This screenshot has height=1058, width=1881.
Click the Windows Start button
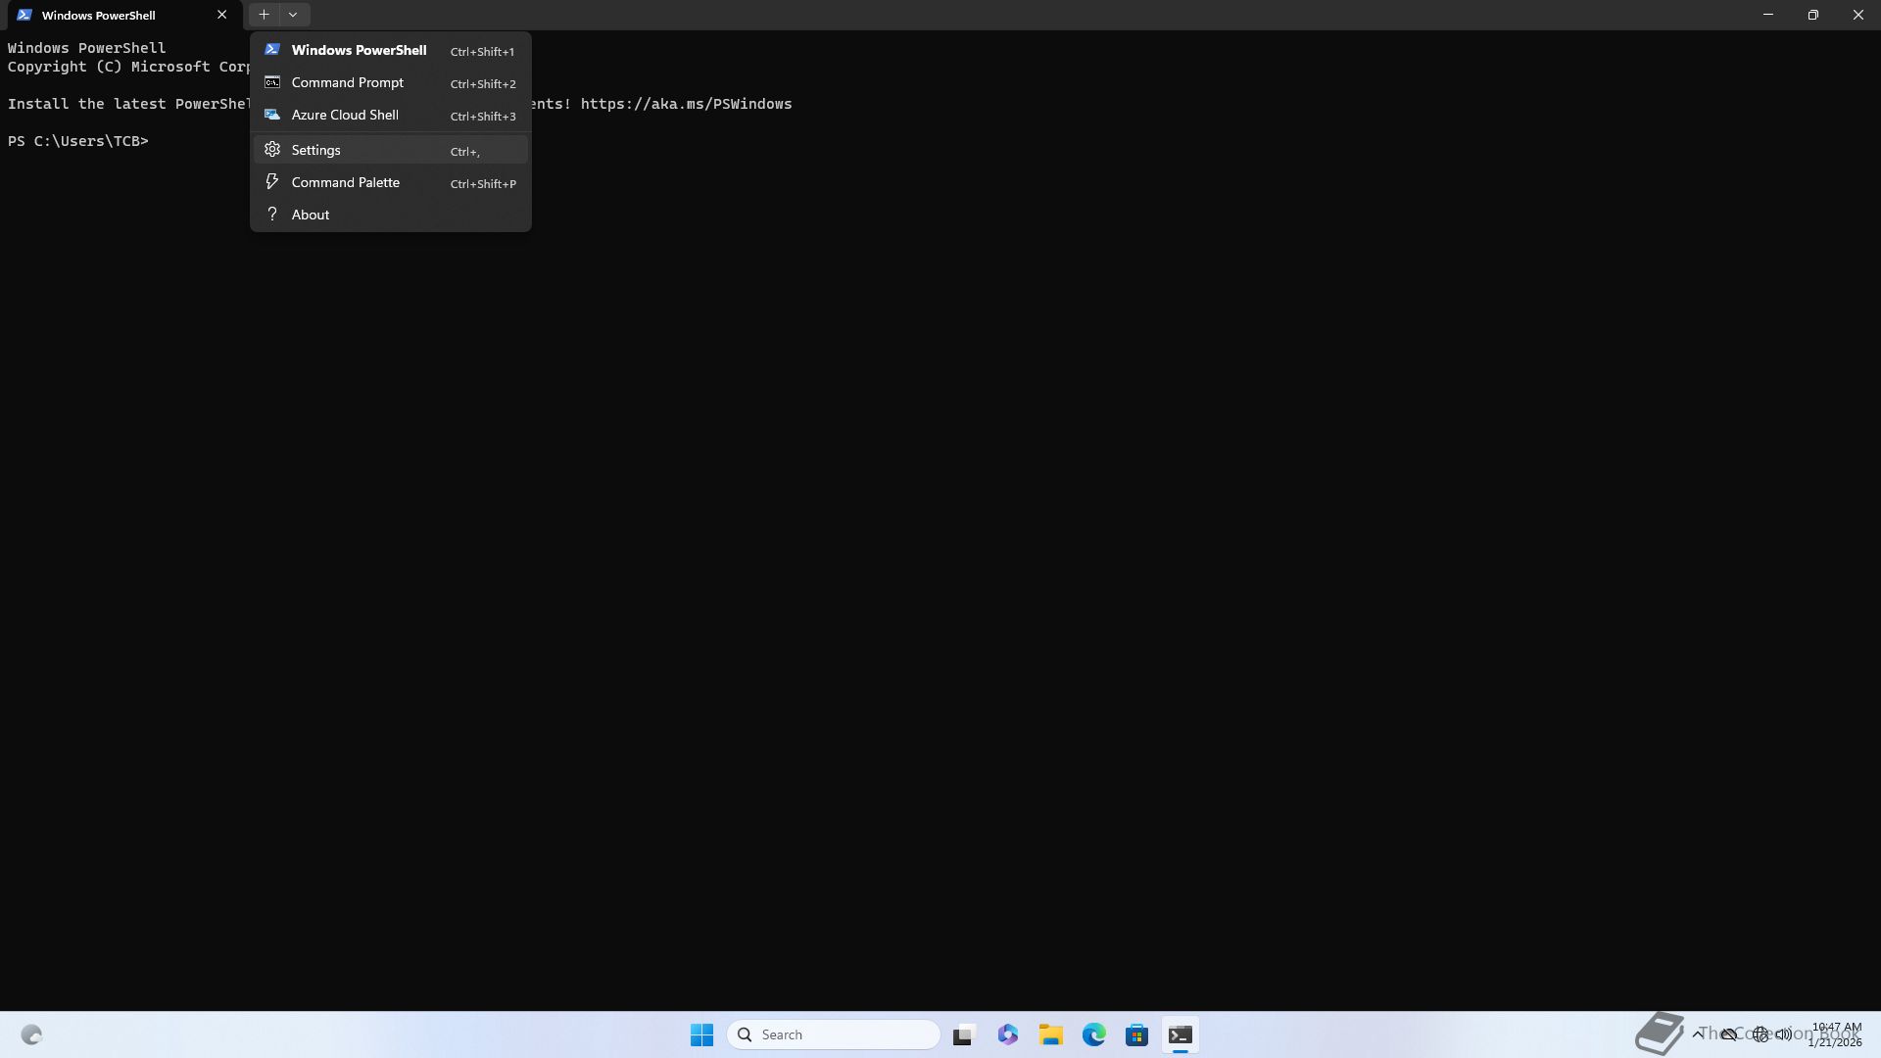(x=701, y=1034)
